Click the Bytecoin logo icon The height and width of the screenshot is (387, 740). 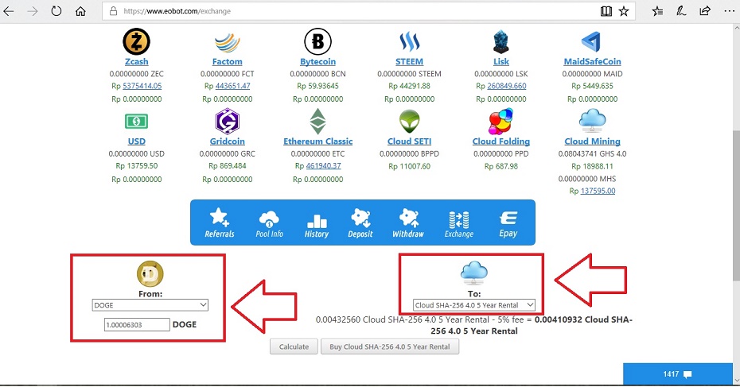click(x=317, y=41)
